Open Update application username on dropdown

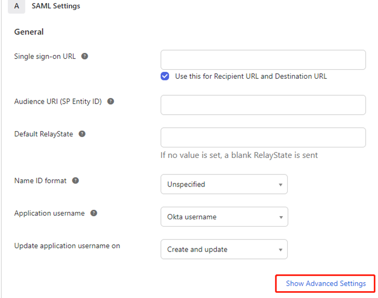[x=224, y=249]
